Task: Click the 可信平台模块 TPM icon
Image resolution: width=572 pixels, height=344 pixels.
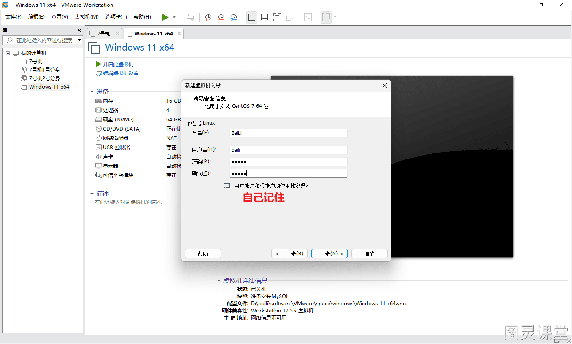Action: 99,175
